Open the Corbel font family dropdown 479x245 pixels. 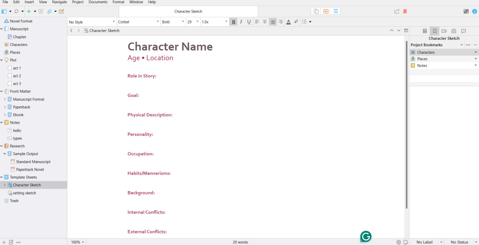click(x=138, y=22)
